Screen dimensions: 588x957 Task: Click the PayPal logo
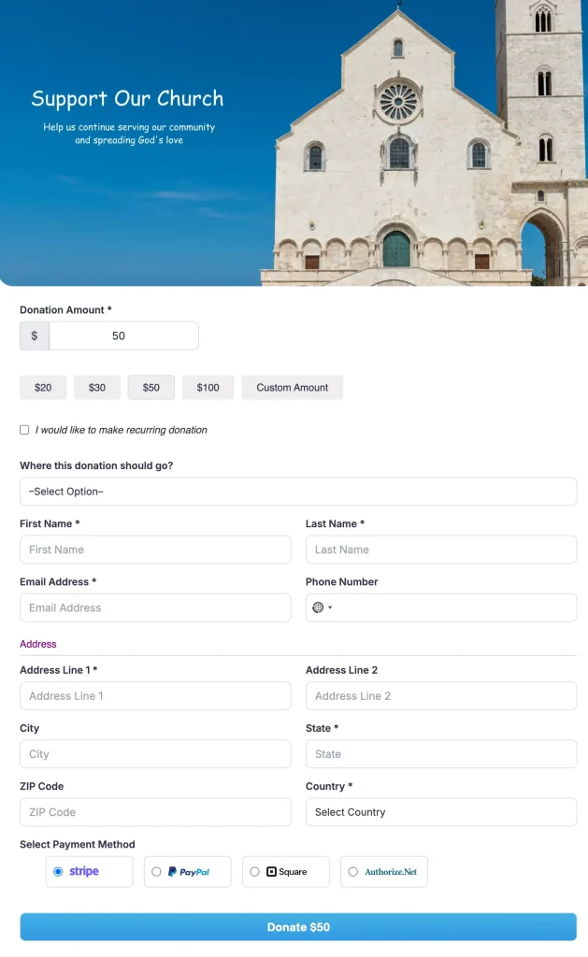(189, 872)
